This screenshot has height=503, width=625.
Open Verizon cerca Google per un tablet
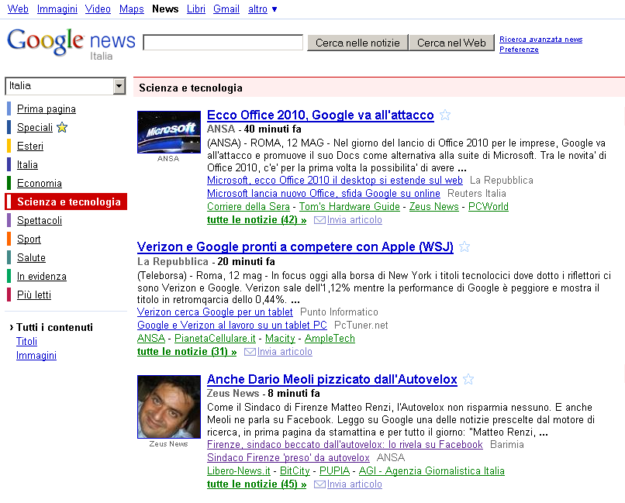pyautogui.click(x=215, y=312)
